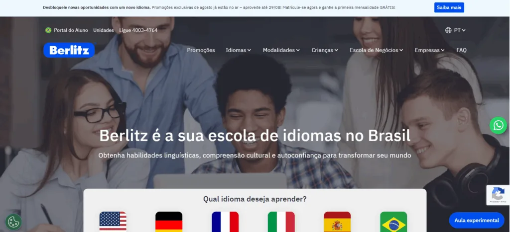This screenshot has width=510, height=232.
Task: Expand Escola de Negócios menu
Action: (377, 50)
